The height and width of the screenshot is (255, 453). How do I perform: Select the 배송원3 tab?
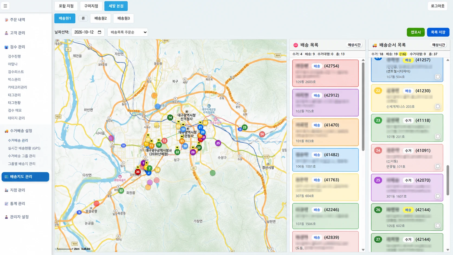point(124,18)
